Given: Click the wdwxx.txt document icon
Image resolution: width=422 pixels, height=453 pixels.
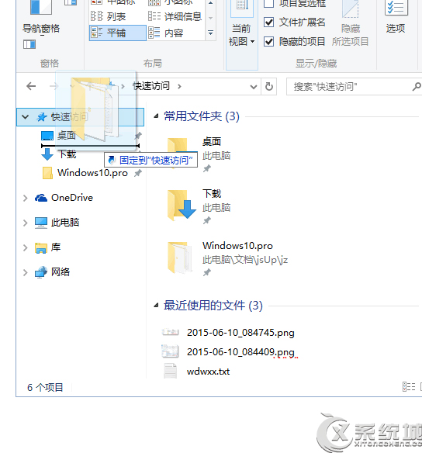Looking at the screenshot, I should pos(171,371).
